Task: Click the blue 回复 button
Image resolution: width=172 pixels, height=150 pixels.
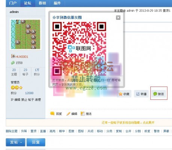Action: pos(36,142)
